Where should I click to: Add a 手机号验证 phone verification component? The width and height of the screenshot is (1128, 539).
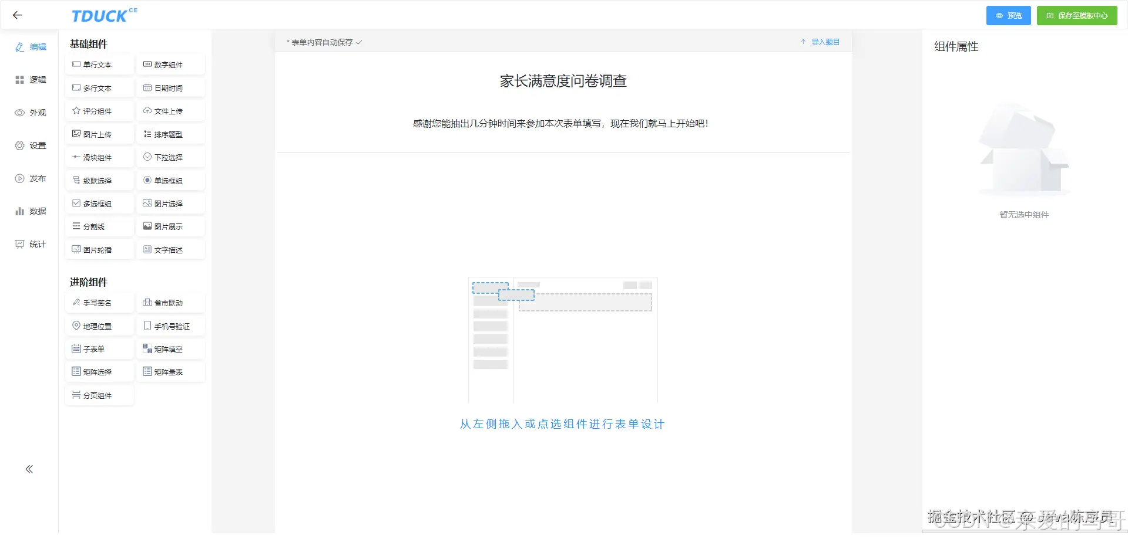tap(171, 326)
